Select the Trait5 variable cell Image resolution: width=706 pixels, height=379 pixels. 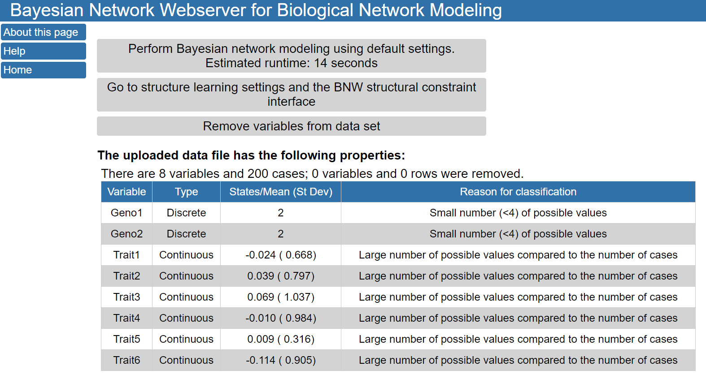coord(126,339)
